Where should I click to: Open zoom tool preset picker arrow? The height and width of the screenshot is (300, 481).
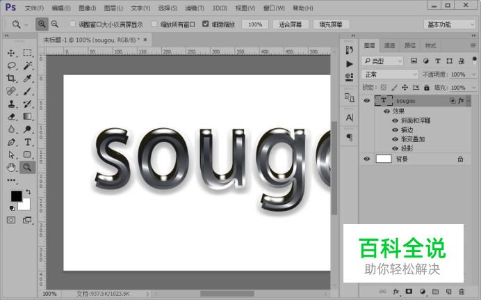coord(26,24)
